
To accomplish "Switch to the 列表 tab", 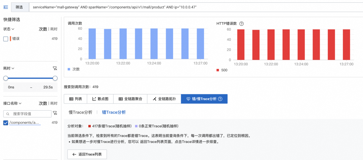I will 76,99.
